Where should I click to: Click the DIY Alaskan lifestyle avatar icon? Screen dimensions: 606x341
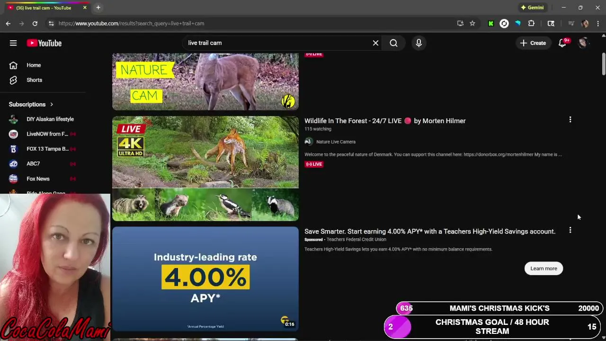point(13,119)
